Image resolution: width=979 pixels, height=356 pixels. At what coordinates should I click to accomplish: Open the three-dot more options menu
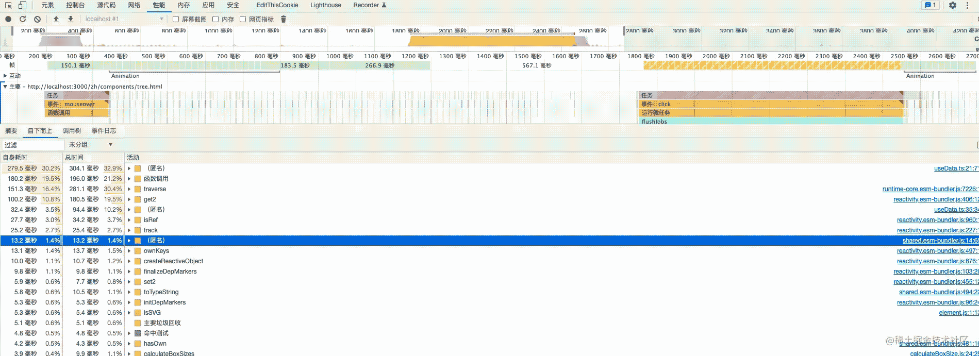click(x=966, y=5)
